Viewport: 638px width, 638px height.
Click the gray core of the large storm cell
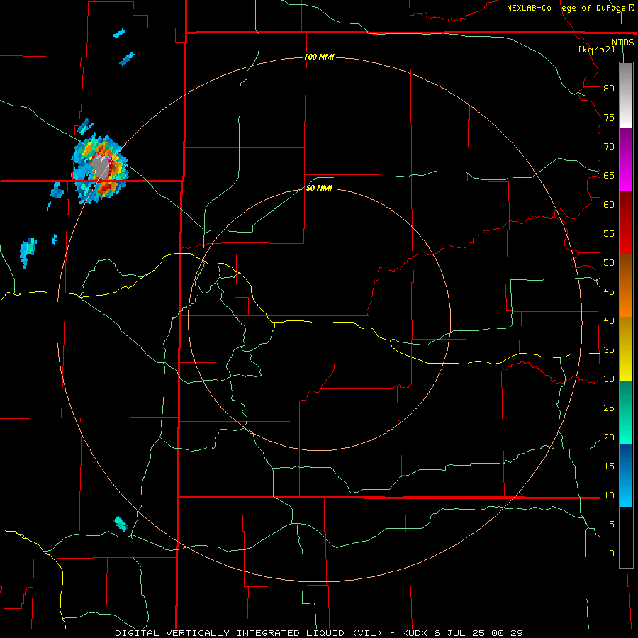[100, 167]
